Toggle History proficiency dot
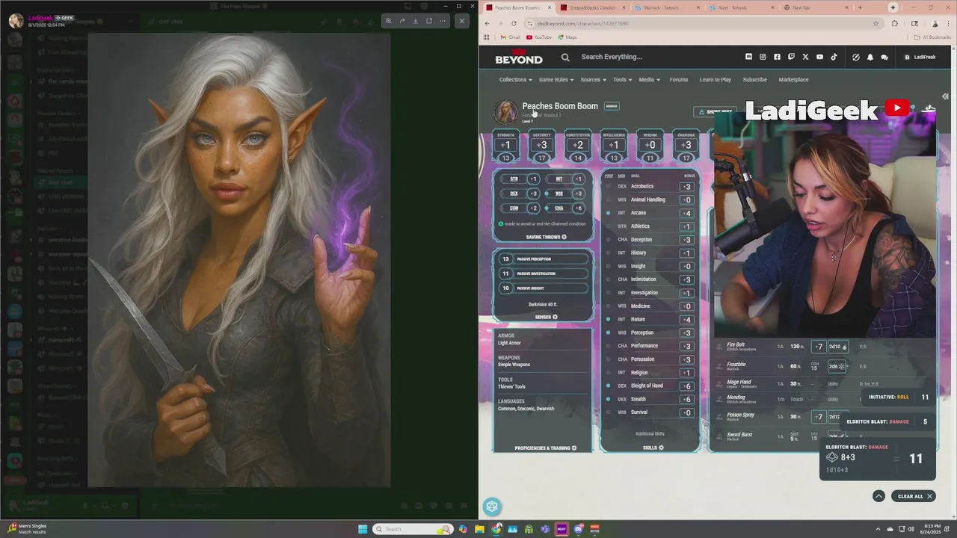Viewport: 957px width, 538px height. (x=608, y=253)
